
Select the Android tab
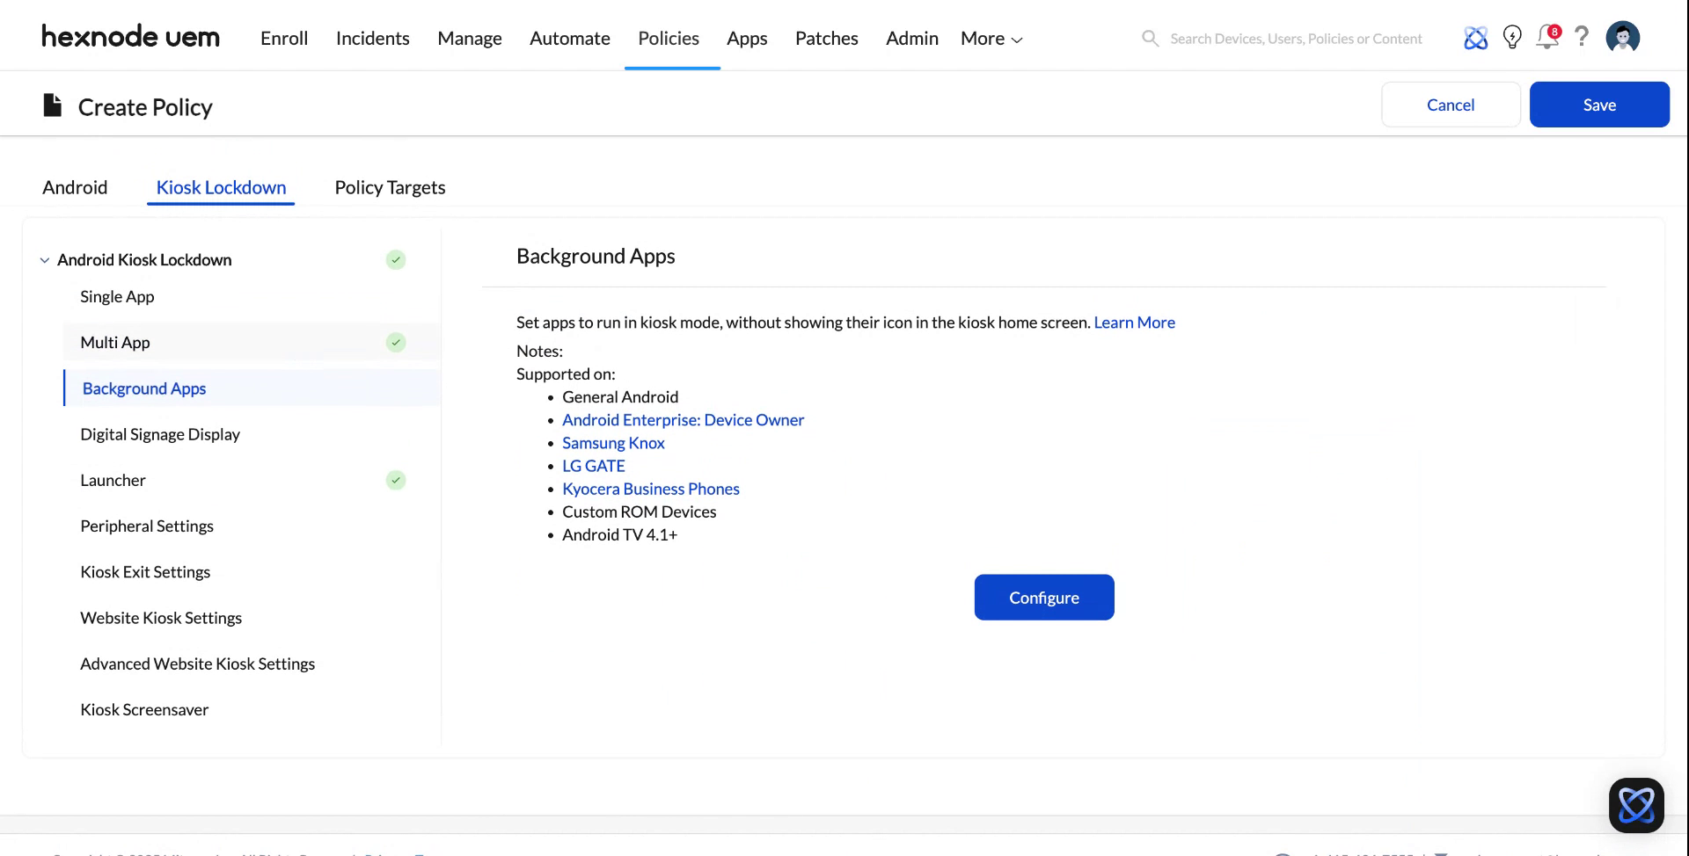tap(75, 187)
